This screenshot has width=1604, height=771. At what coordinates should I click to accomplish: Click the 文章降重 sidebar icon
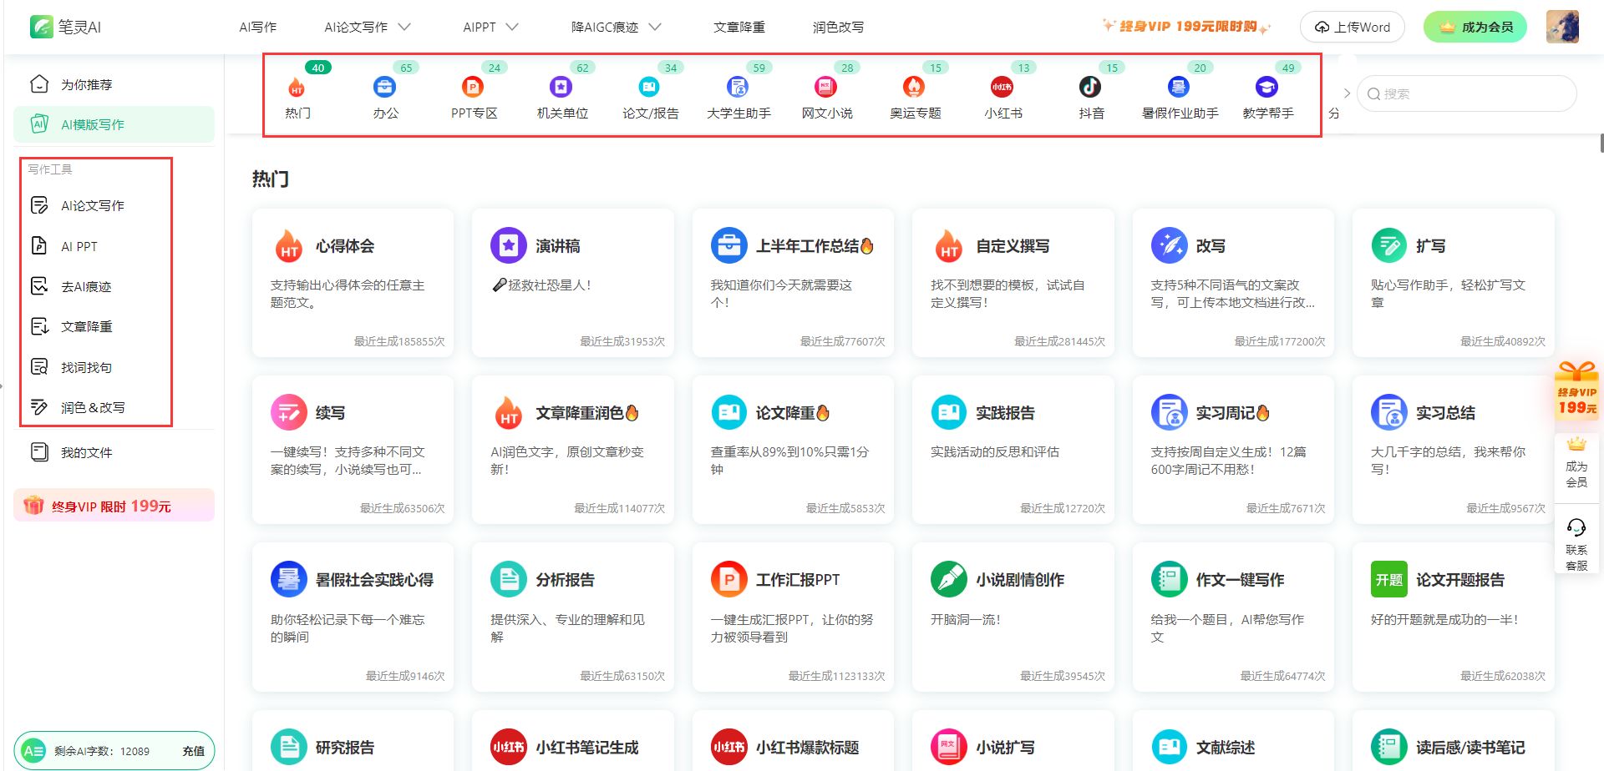coord(39,326)
